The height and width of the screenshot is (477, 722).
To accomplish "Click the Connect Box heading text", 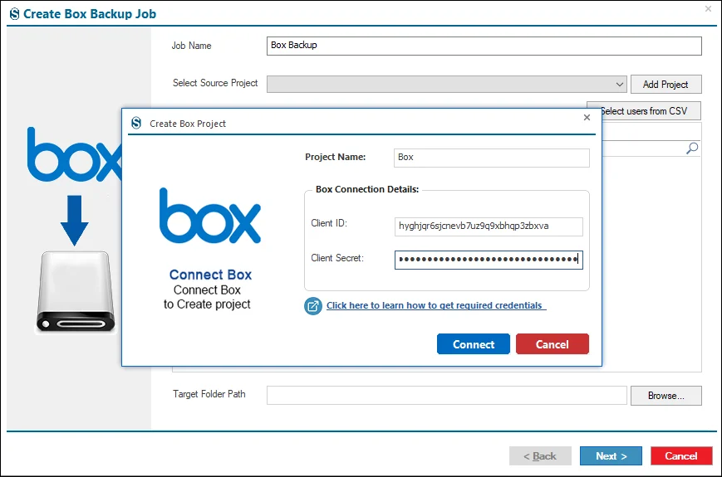I will point(210,275).
